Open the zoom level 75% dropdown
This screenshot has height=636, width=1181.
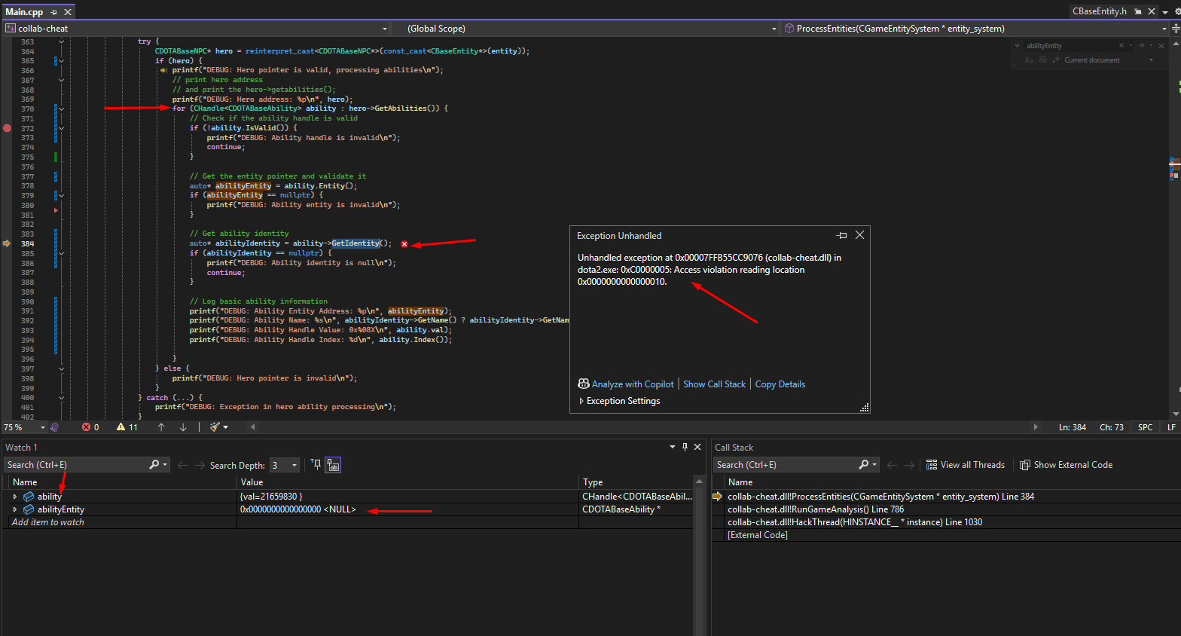[x=43, y=427]
